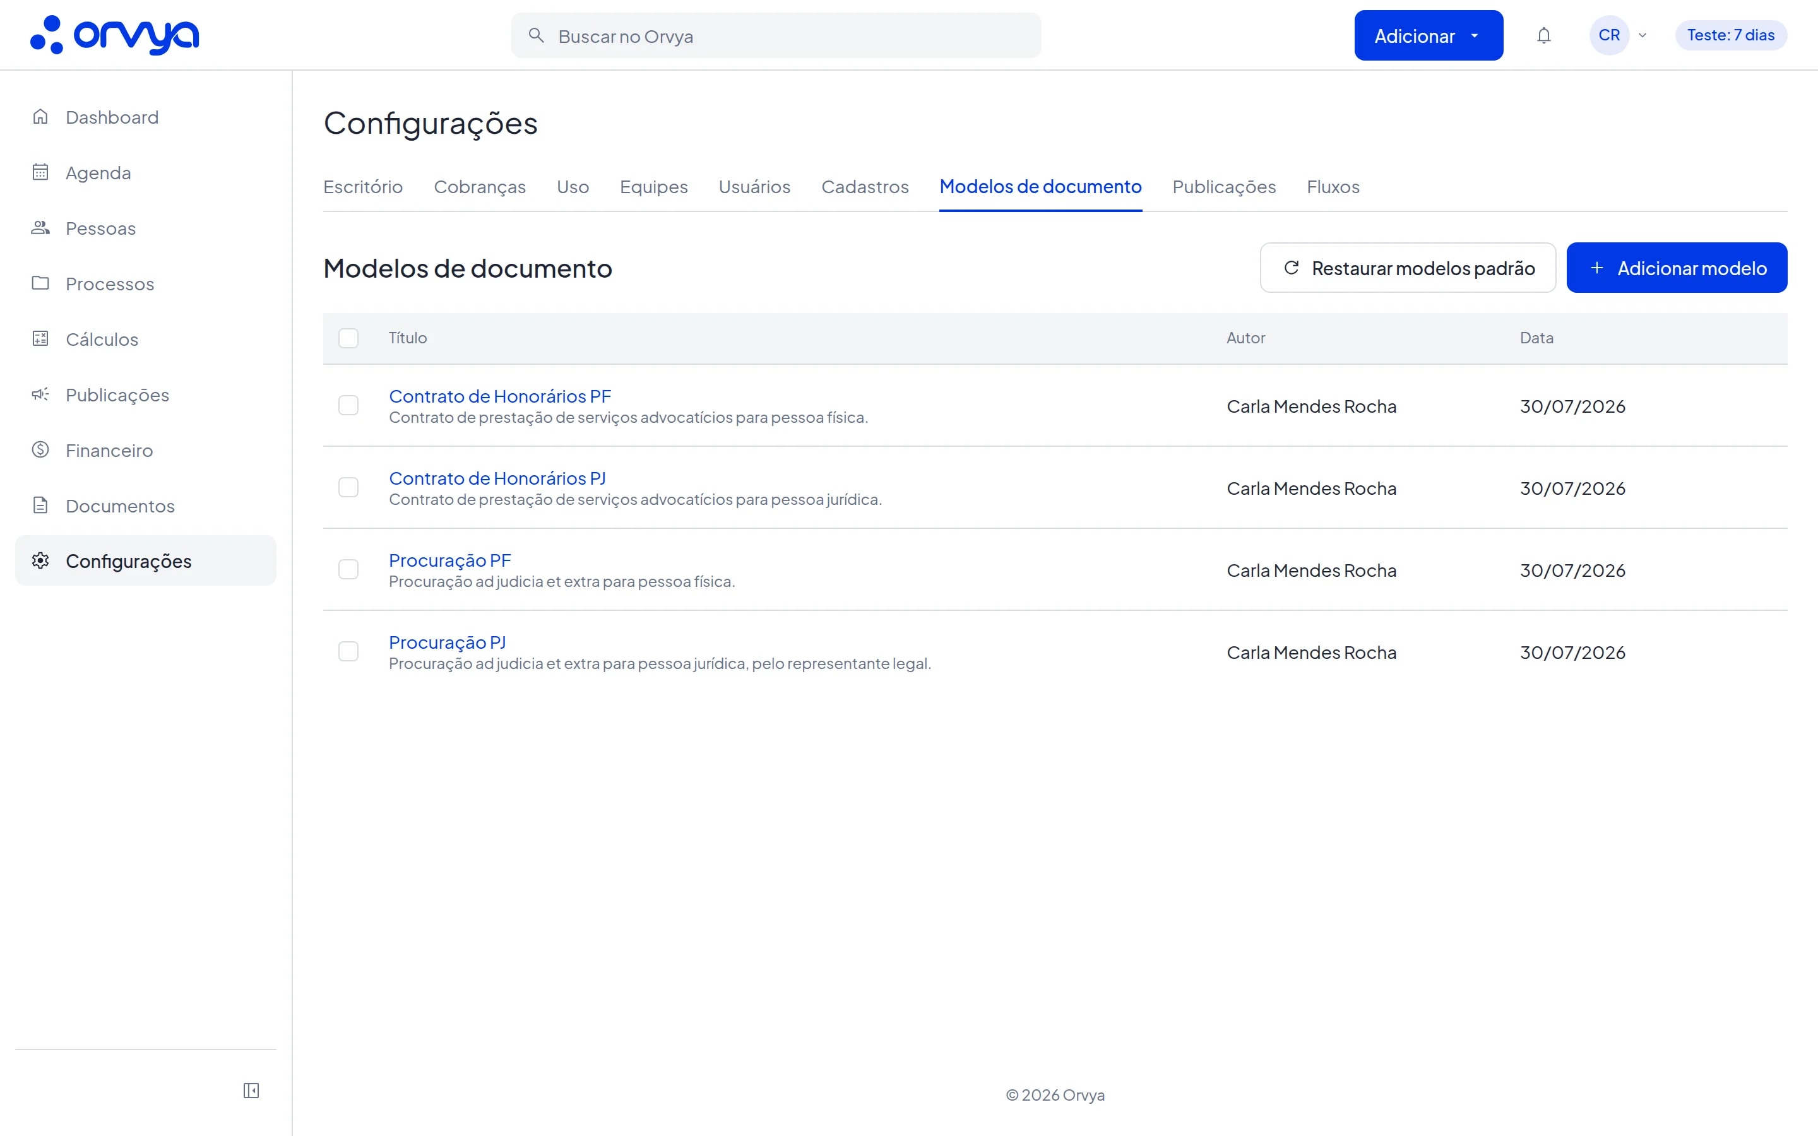The image size is (1818, 1136).
Task: Open Pessoas in the sidebar
Action: pyautogui.click(x=146, y=228)
